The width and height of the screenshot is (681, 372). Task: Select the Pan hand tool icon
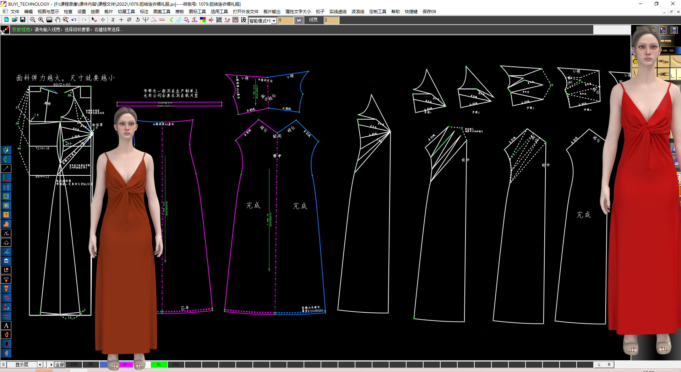58,20
